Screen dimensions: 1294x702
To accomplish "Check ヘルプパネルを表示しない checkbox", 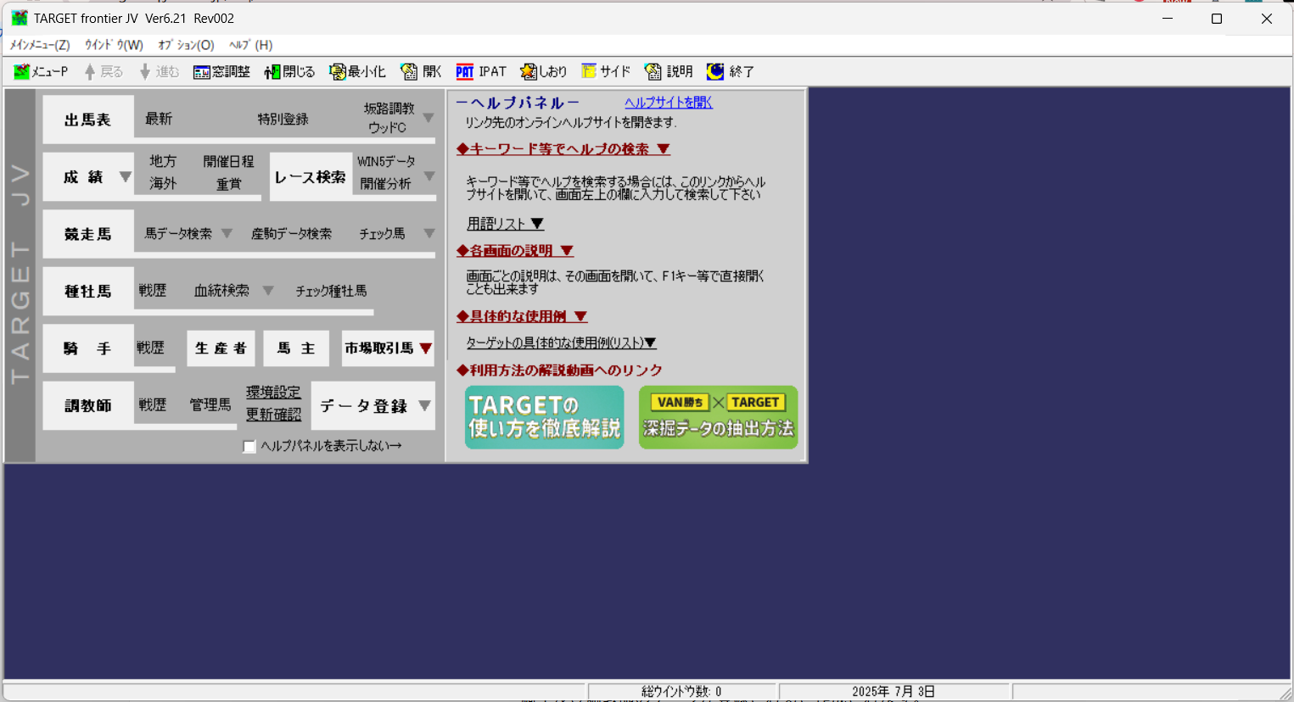I will [x=249, y=447].
